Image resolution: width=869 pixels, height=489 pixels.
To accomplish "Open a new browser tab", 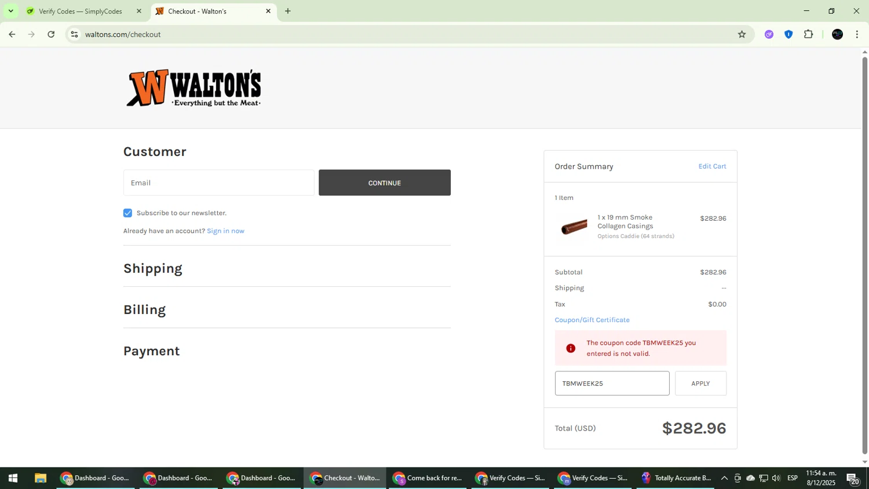I will [288, 11].
